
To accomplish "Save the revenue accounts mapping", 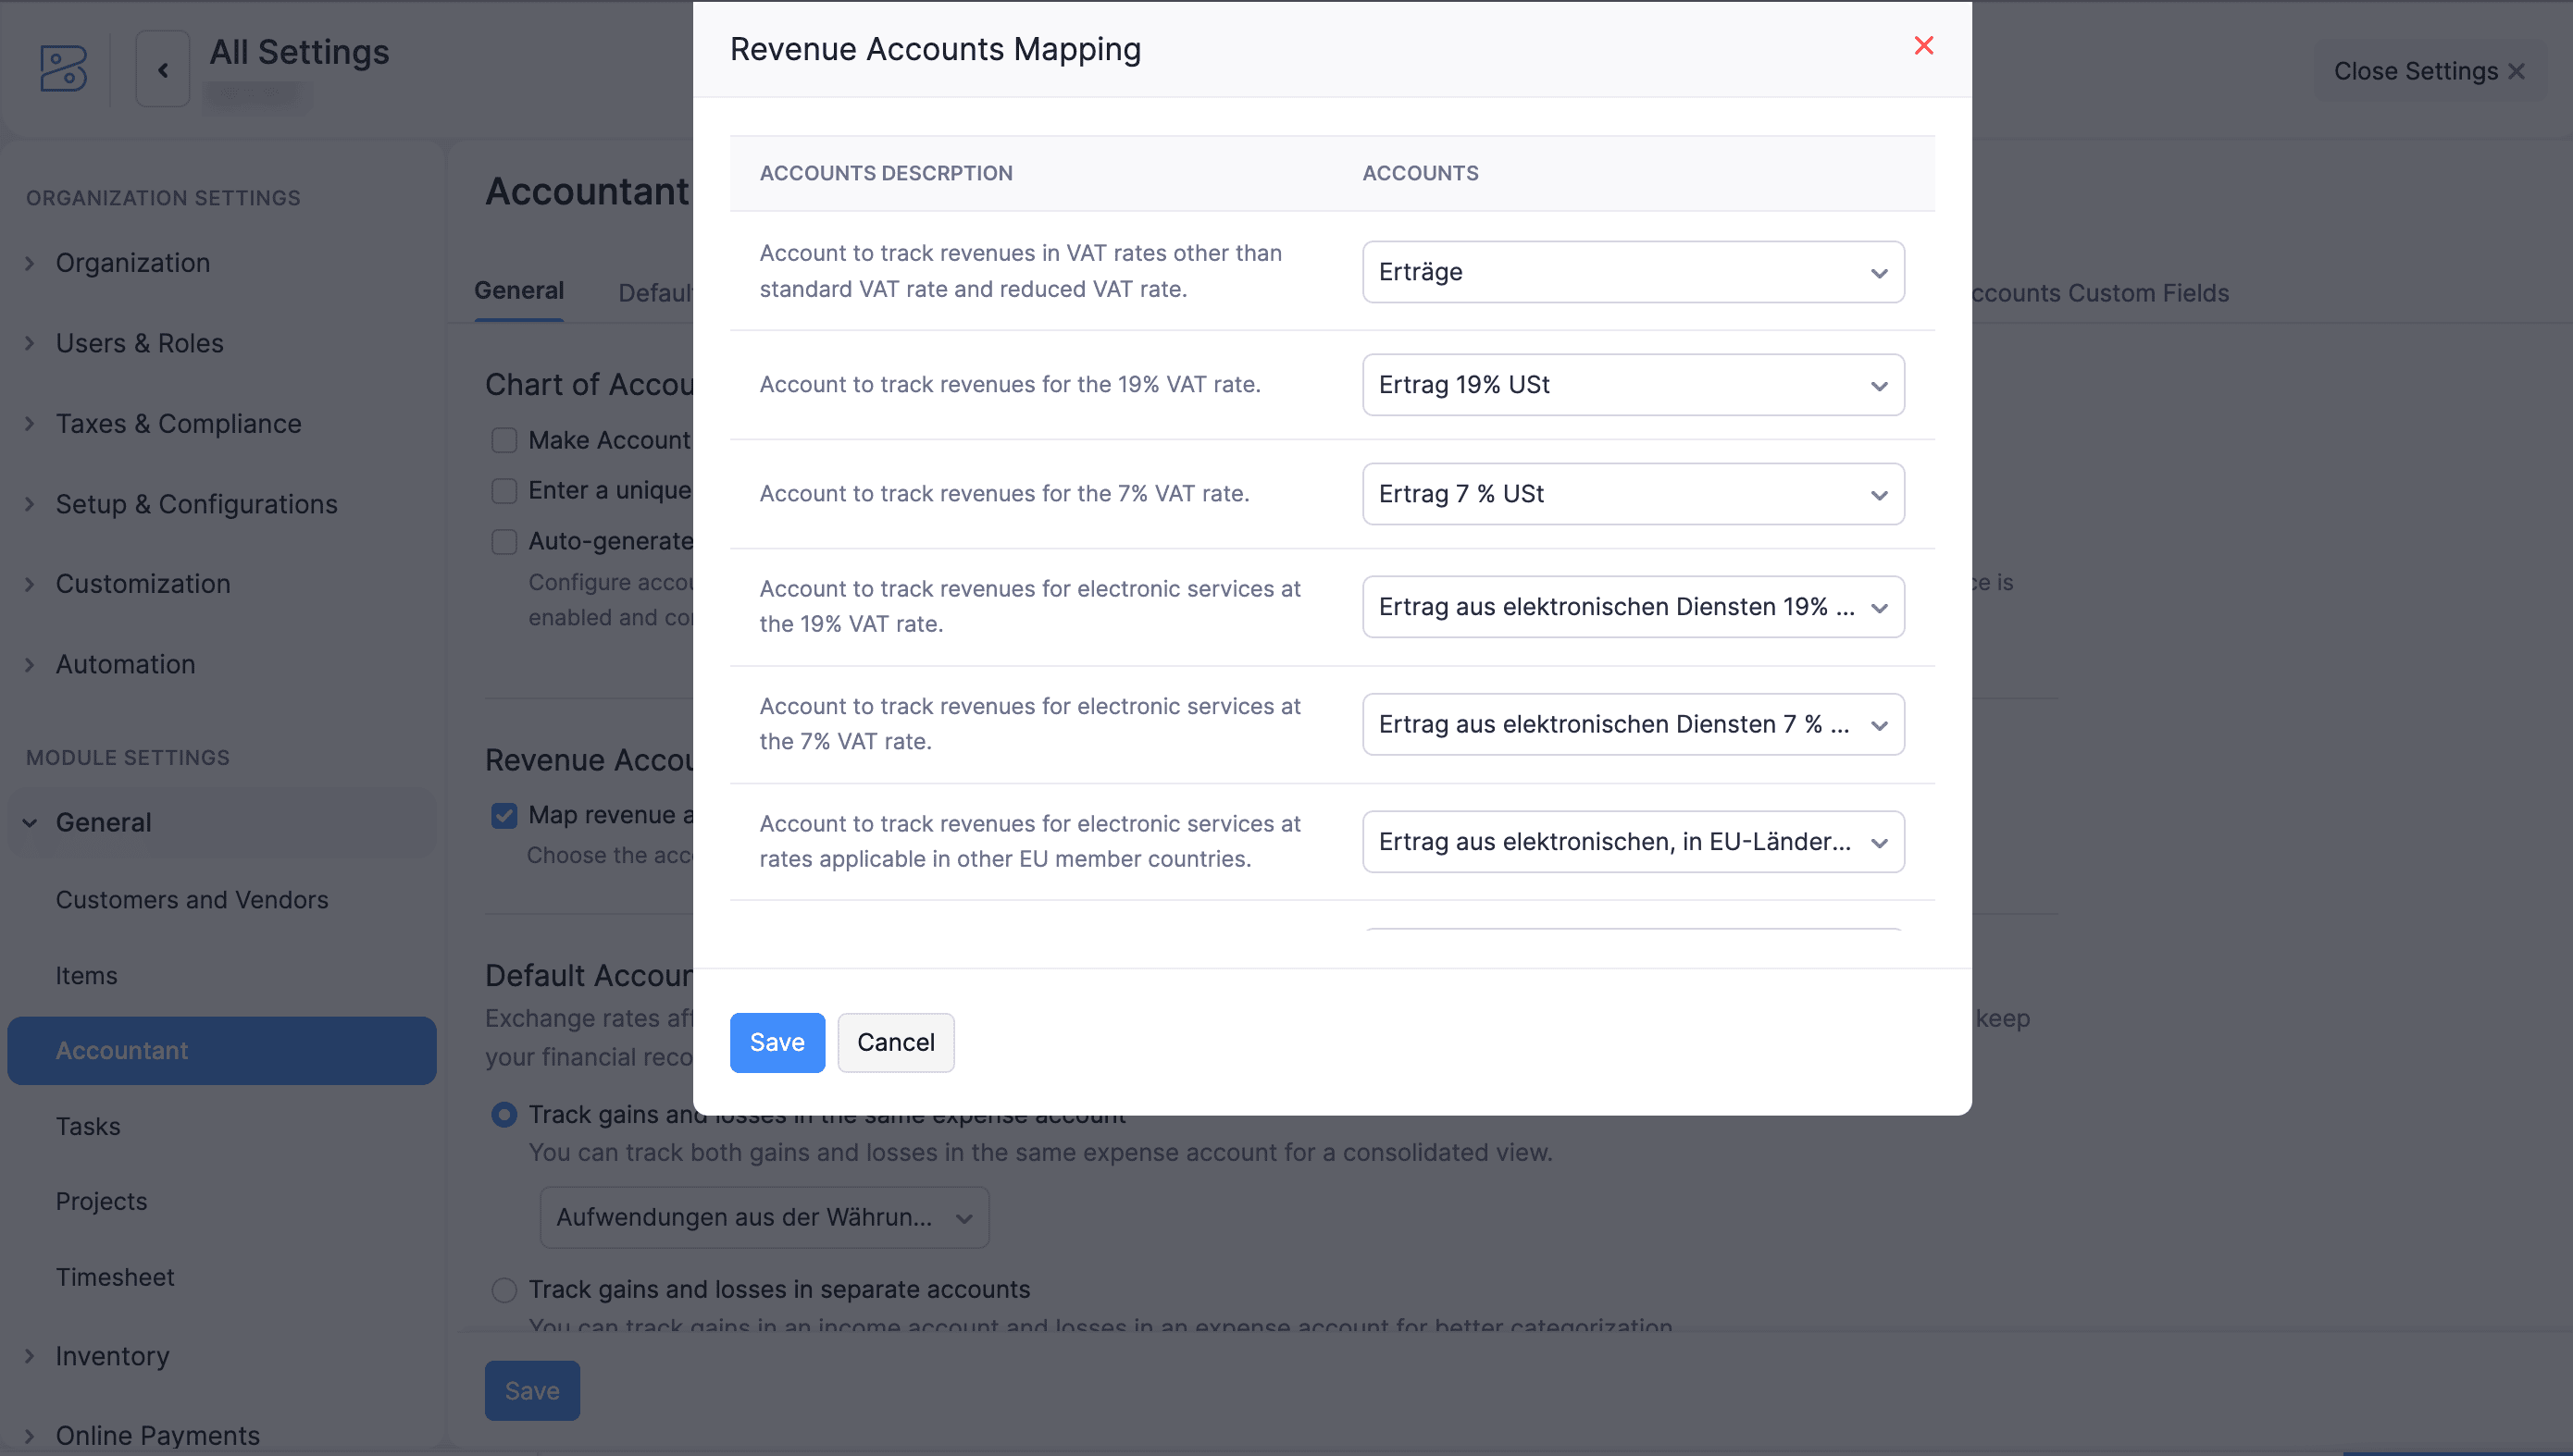I will 777,1042.
